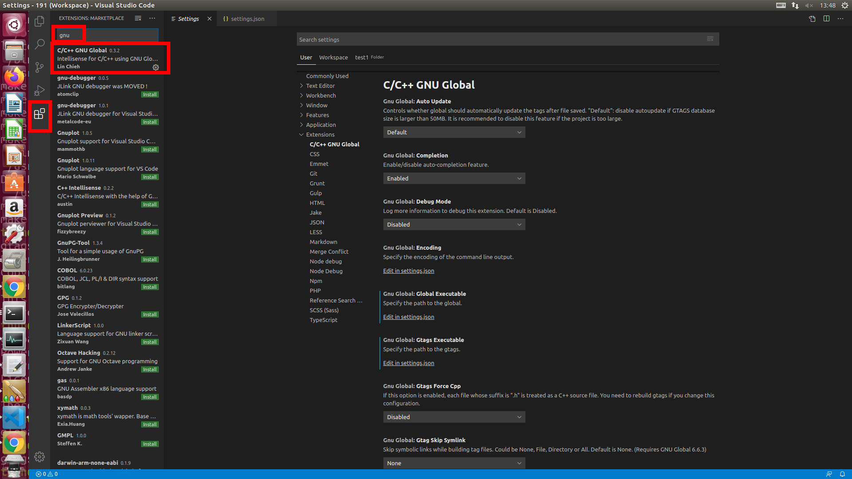852x479 pixels.
Task: Select Emmet in settings tree
Action: pos(319,164)
